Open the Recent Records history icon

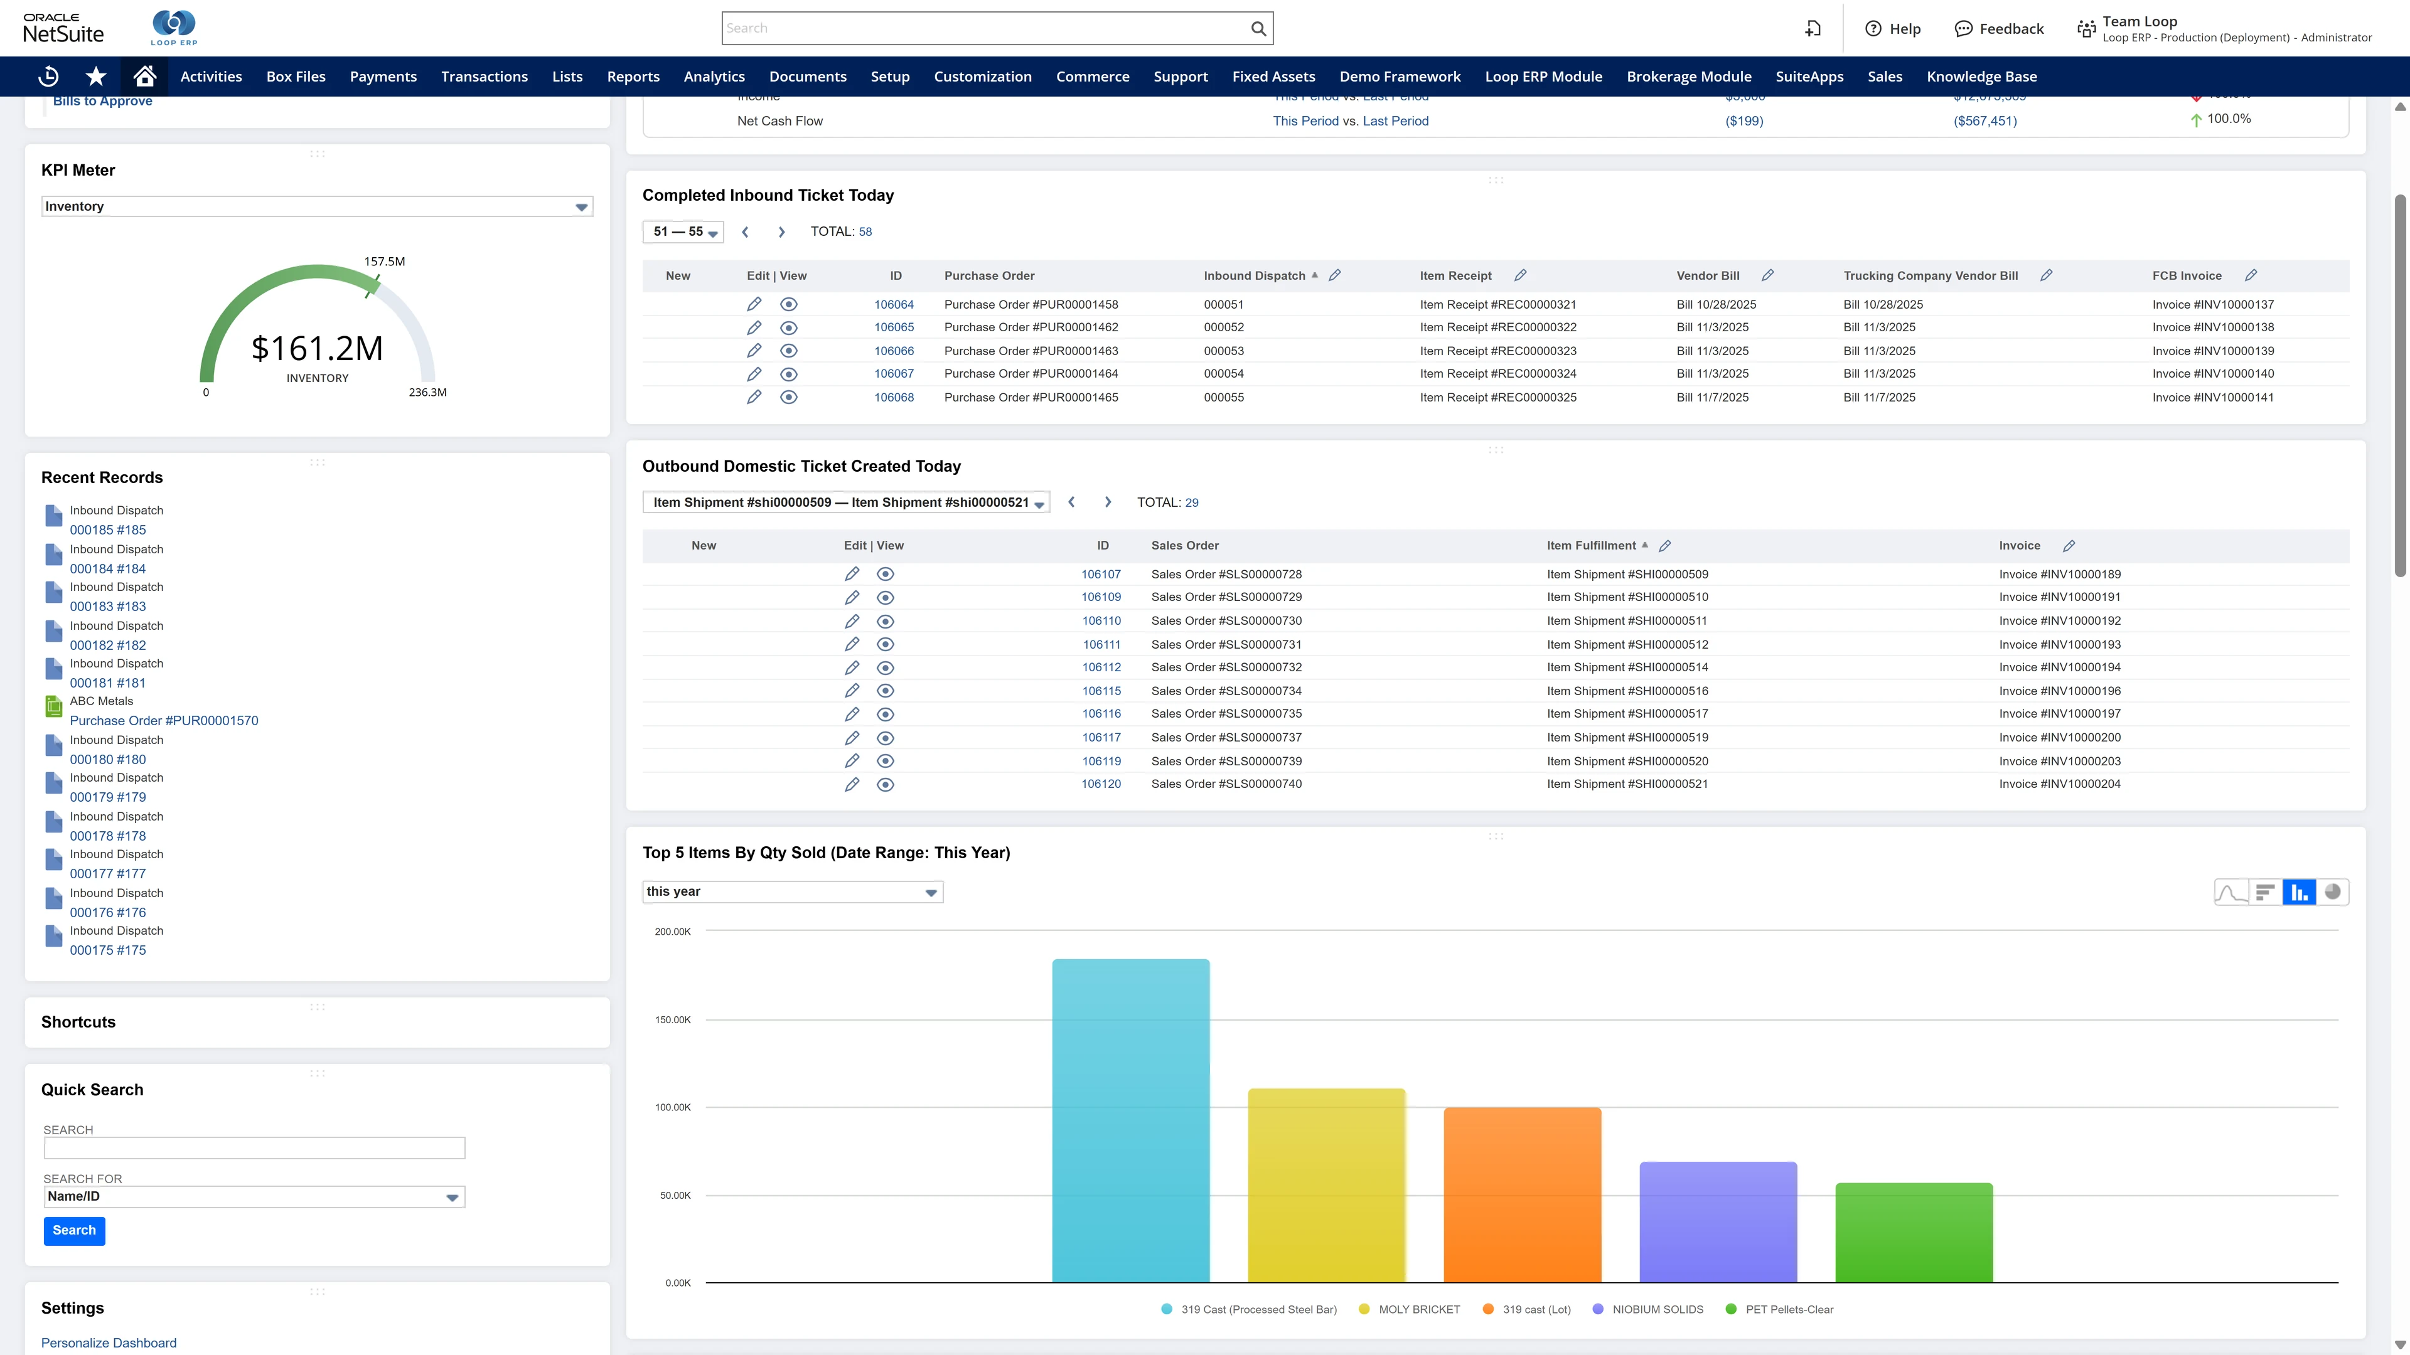[x=49, y=77]
